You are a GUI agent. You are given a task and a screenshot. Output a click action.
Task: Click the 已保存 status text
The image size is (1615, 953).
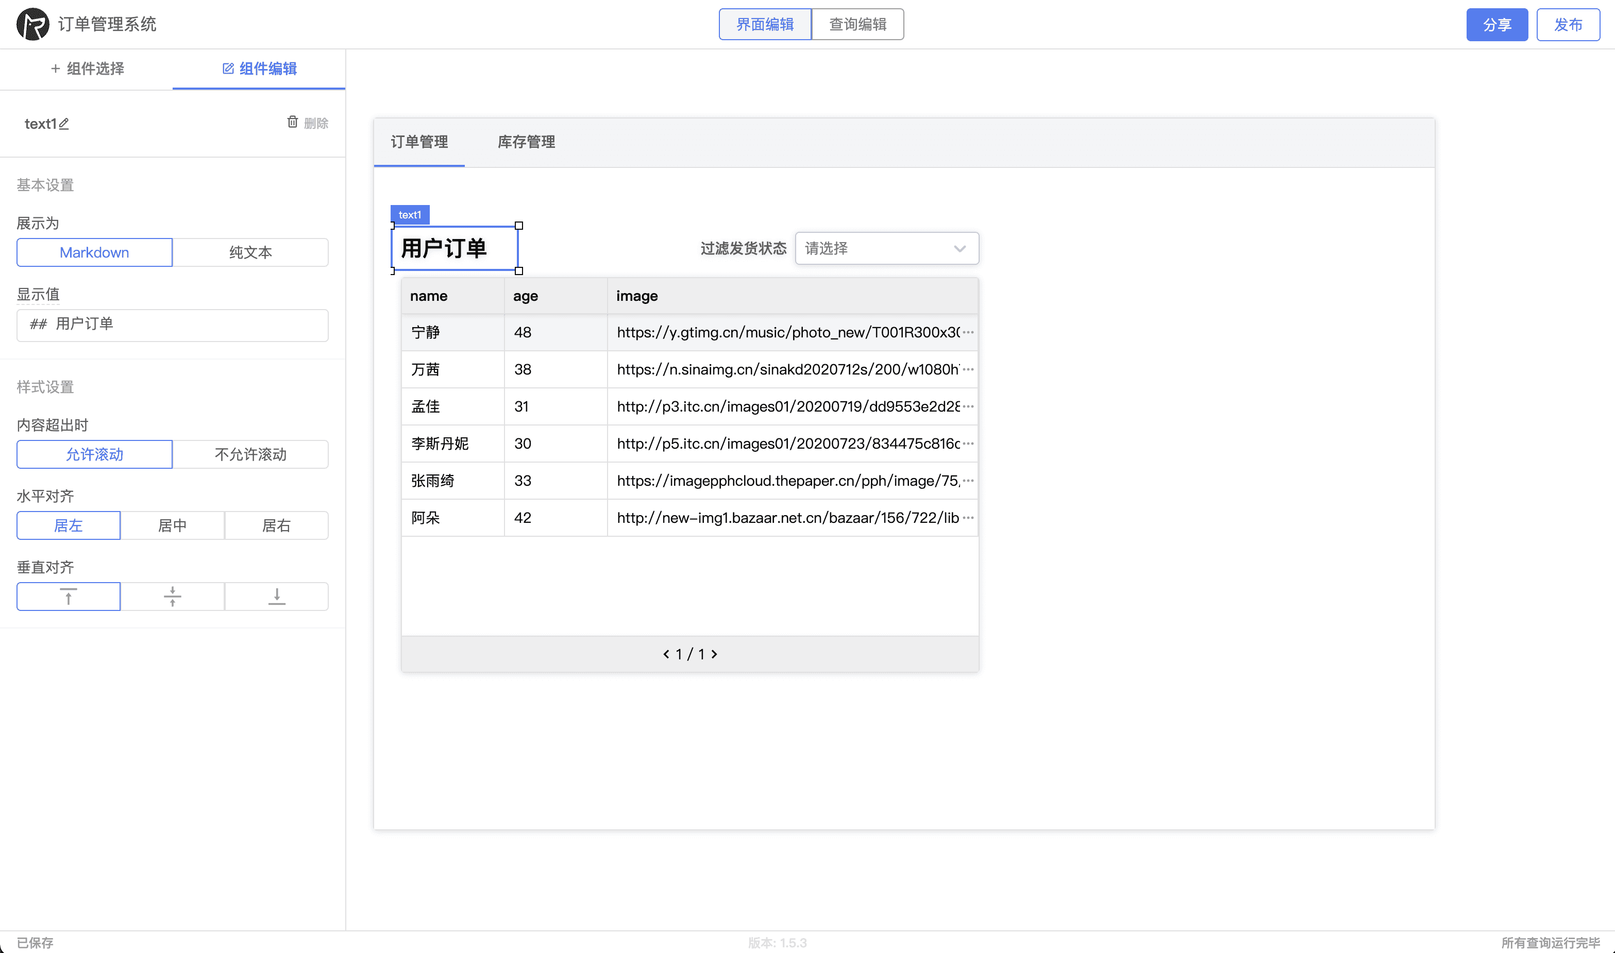coord(36,943)
